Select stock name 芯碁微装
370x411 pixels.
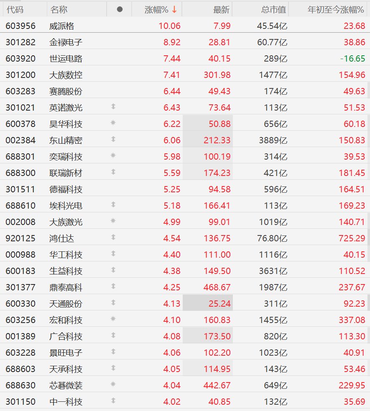pos(66,385)
